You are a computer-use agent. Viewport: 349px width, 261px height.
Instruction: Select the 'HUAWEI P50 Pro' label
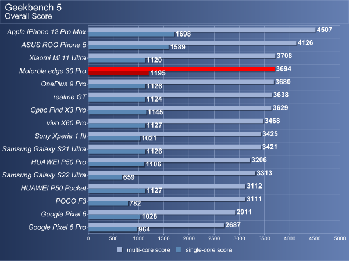tap(59, 162)
